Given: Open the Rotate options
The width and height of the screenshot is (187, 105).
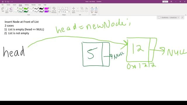Looking at the screenshot, I should coord(86,10).
